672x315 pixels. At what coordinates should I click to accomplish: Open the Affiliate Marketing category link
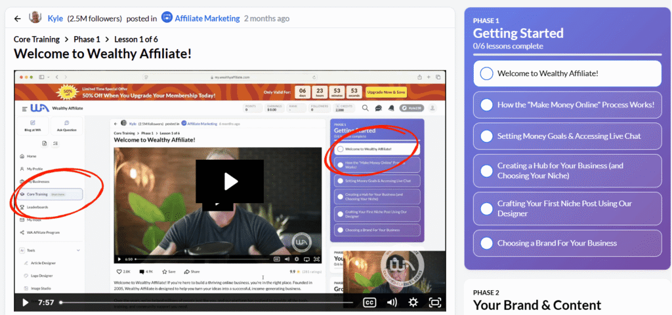207,18
